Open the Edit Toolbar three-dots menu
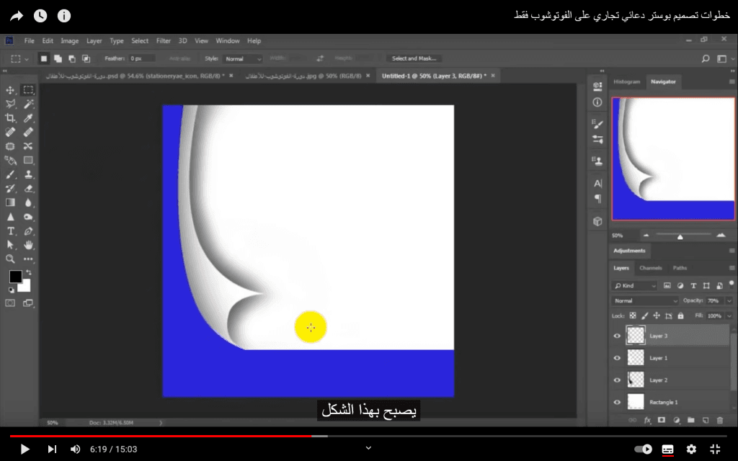Image resolution: width=738 pixels, height=461 pixels. (x=28, y=259)
